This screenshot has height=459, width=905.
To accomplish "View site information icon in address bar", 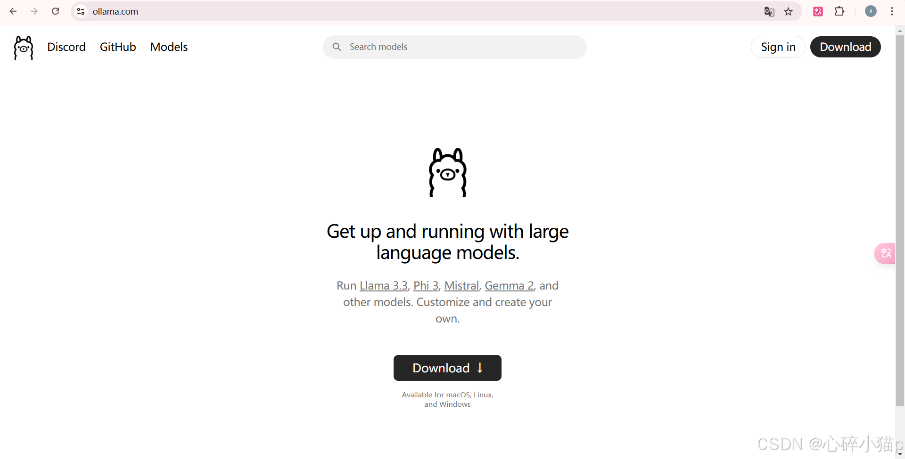I will [81, 11].
